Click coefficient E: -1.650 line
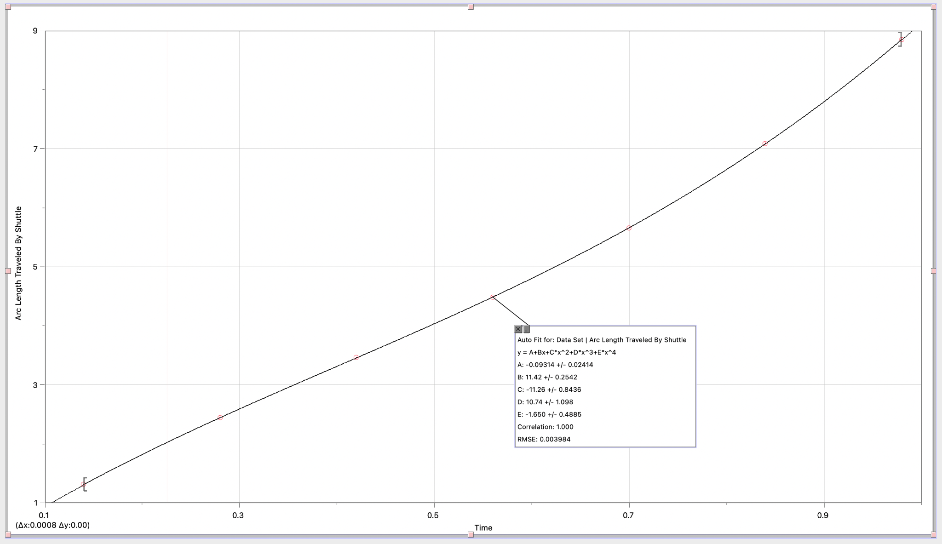 549,414
